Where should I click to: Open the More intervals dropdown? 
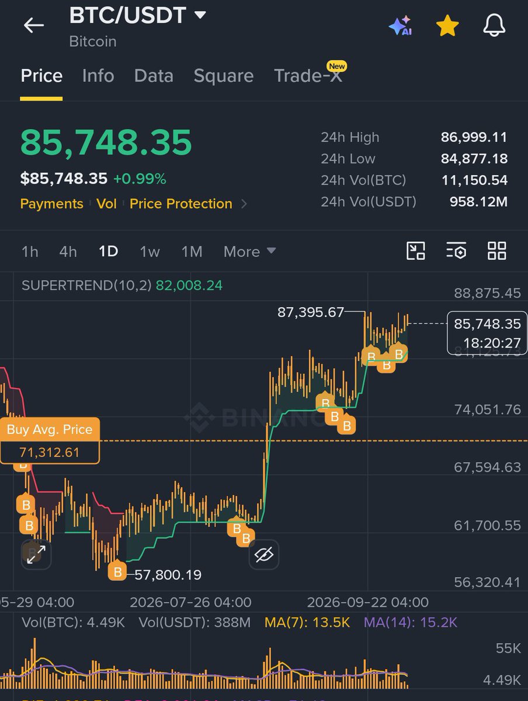(x=250, y=252)
